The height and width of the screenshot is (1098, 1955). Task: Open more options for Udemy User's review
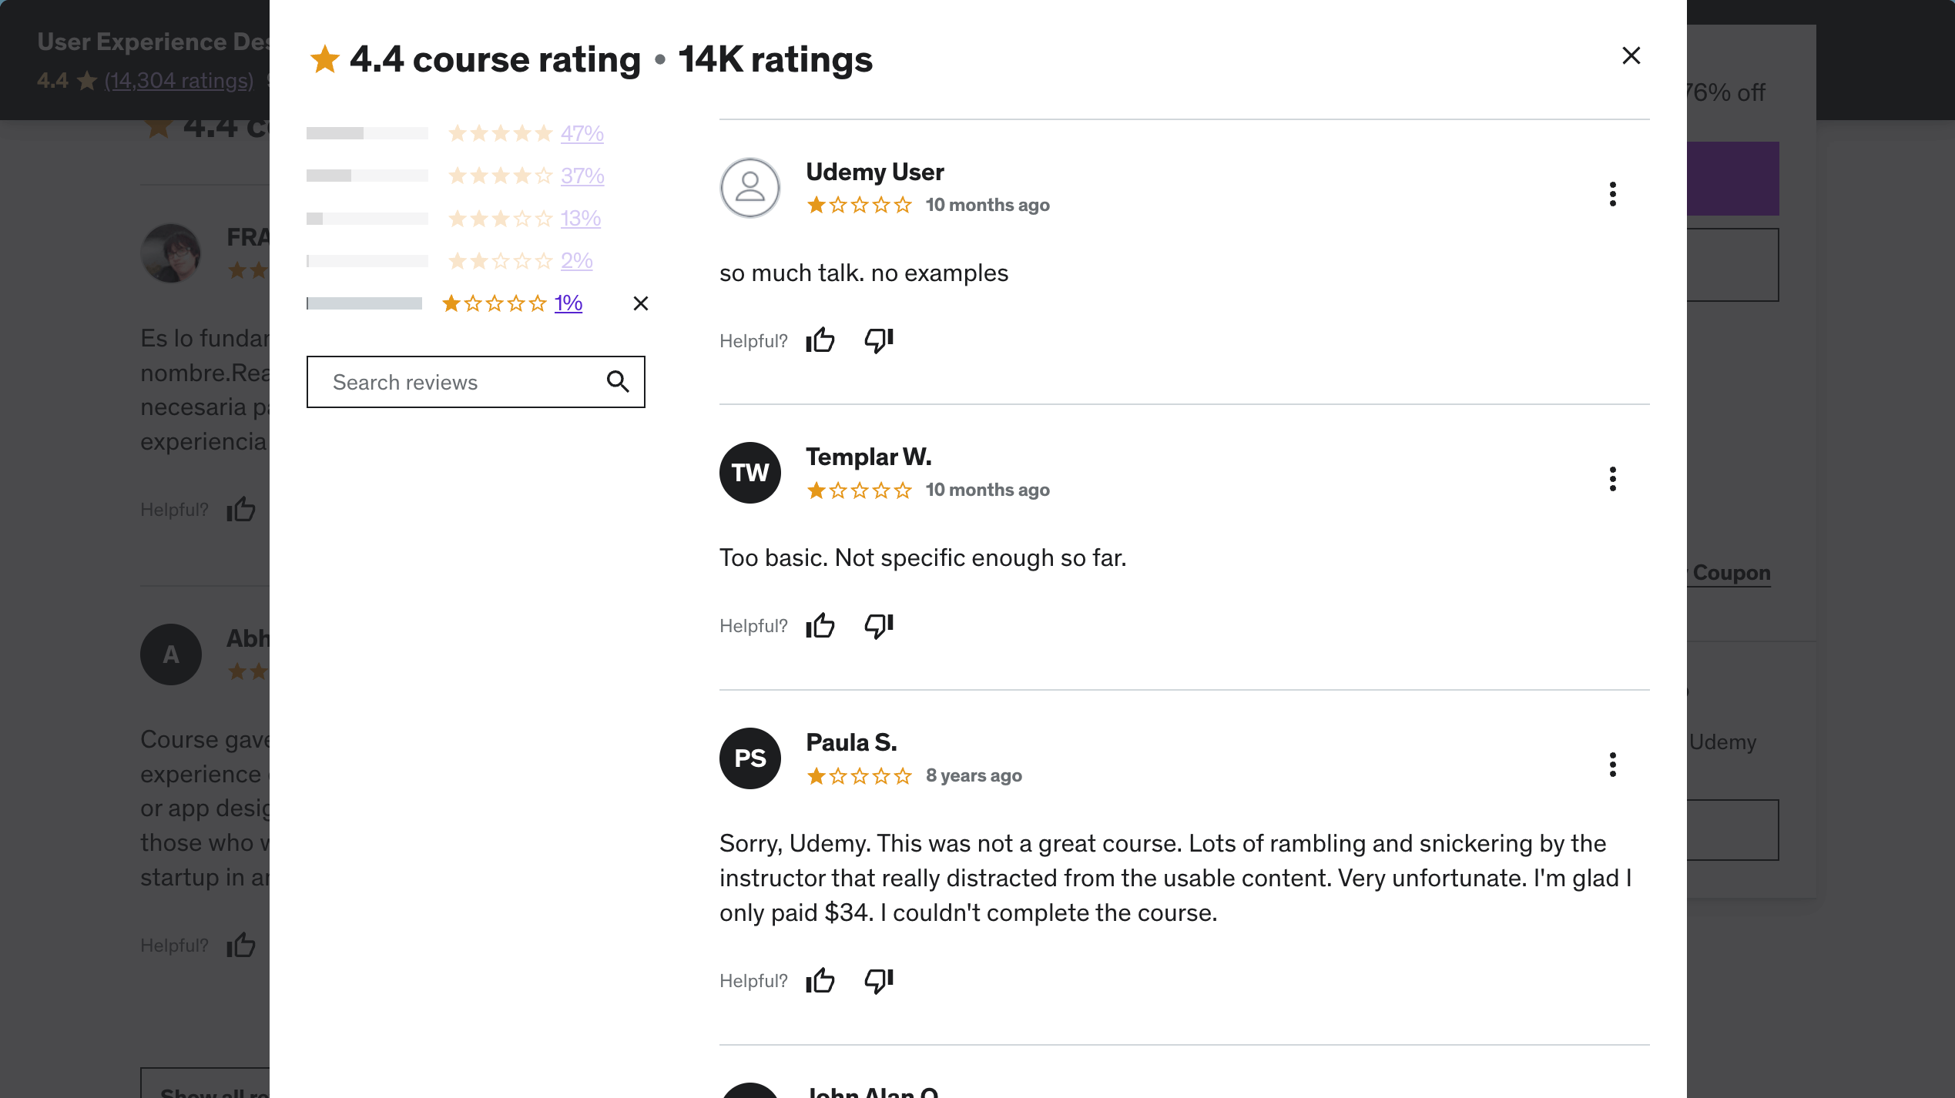tap(1612, 193)
